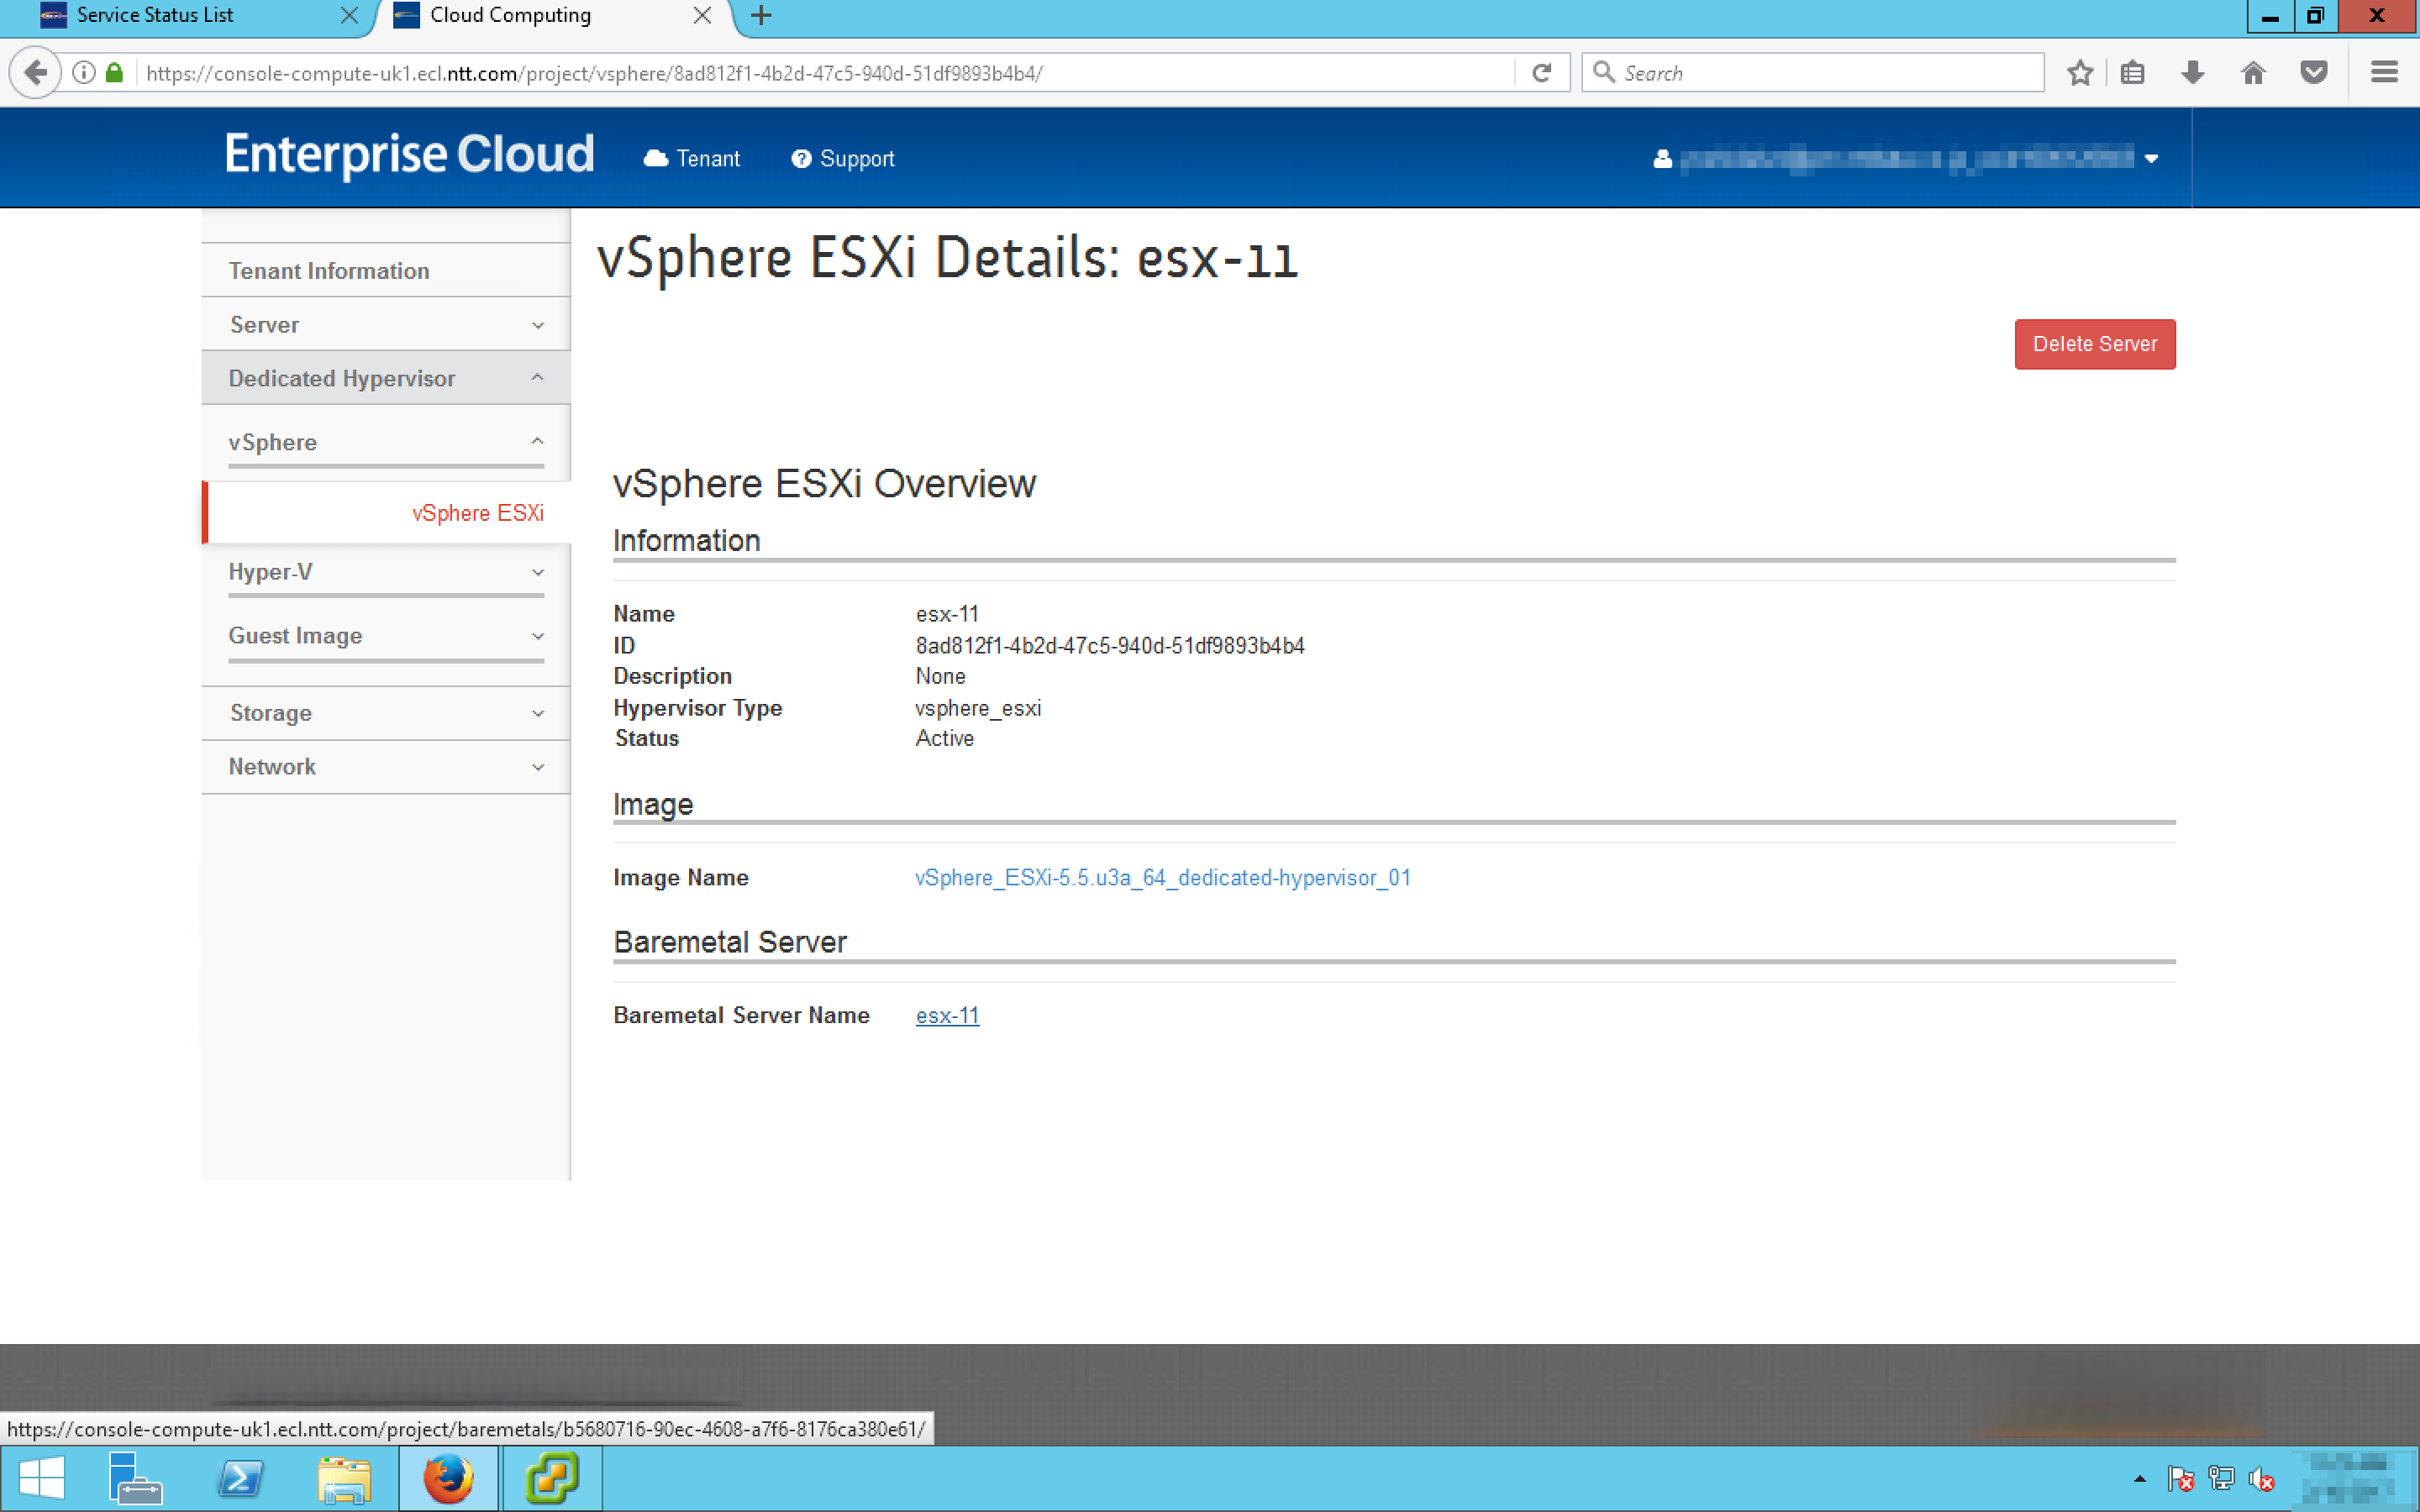Open the Tenant menu in header
Screen dimensions: 2420x1512
[692, 159]
